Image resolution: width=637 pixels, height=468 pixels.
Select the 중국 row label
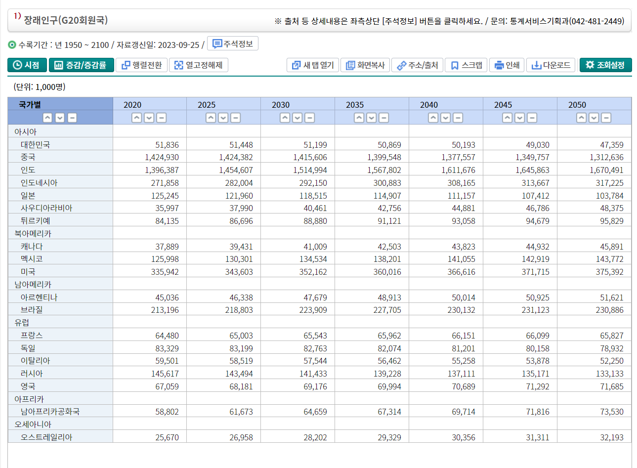tap(28, 157)
